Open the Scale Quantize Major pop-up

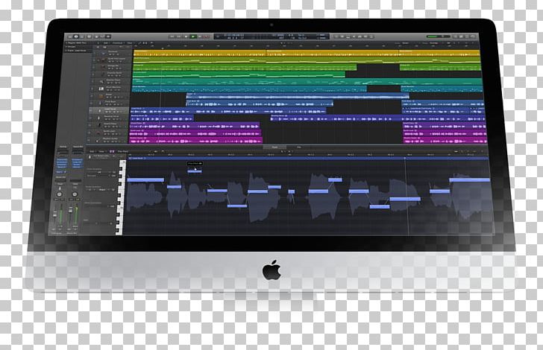click(102, 190)
